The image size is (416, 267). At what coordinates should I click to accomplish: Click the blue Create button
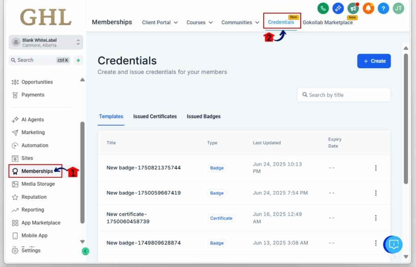(374, 61)
